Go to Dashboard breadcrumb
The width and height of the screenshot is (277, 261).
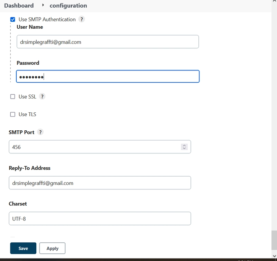point(19,6)
